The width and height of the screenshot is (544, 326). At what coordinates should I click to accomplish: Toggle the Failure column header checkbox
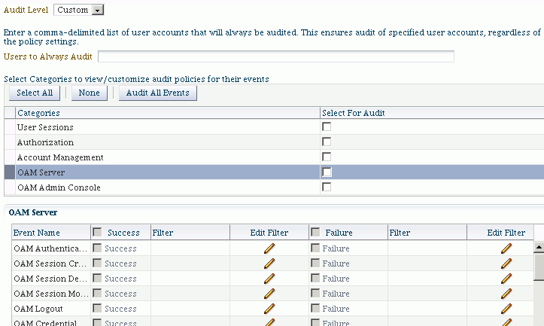coord(315,232)
